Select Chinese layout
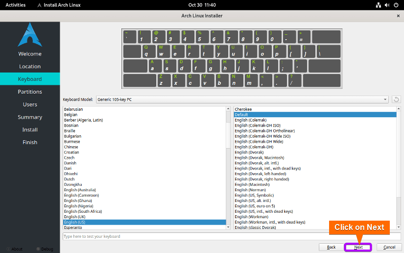 point(144,147)
